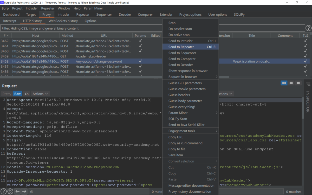Select Guess body parameter

(190, 101)
